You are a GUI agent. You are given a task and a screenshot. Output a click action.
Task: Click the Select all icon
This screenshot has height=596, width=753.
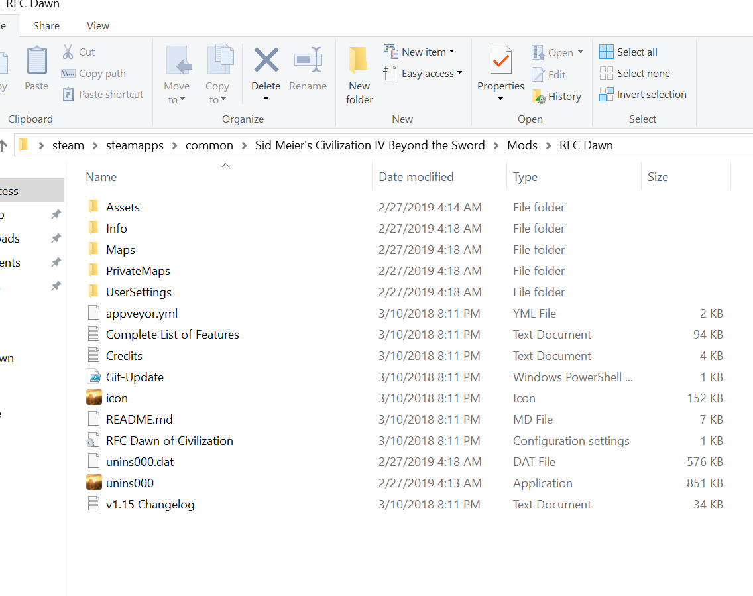click(x=606, y=52)
